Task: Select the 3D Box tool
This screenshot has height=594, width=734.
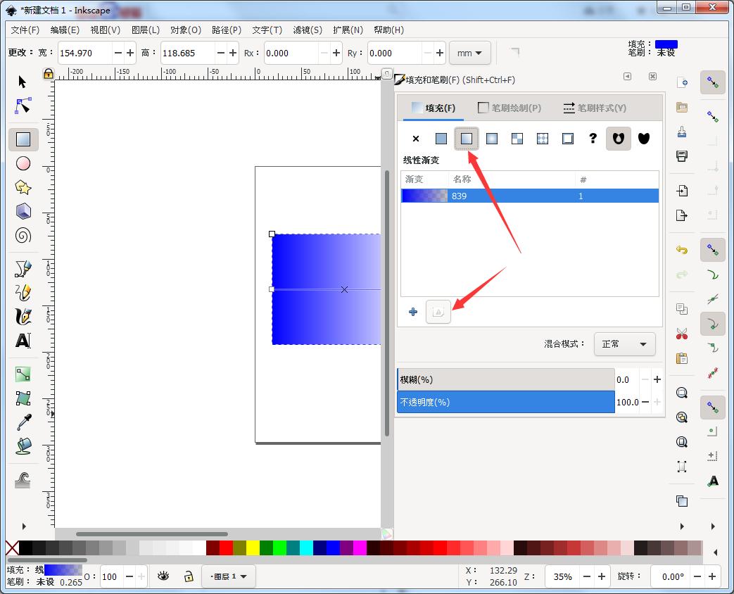Action: click(23, 211)
